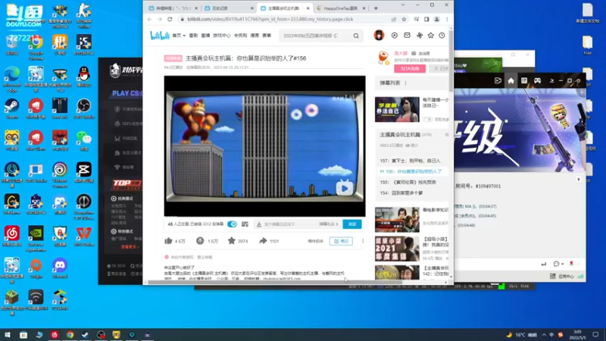Click 发送 danmaku send button
The image size is (606, 341).
(x=351, y=224)
